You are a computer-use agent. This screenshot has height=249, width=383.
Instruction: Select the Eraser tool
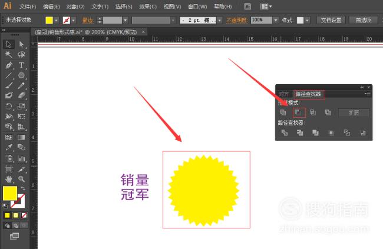tap(21, 95)
